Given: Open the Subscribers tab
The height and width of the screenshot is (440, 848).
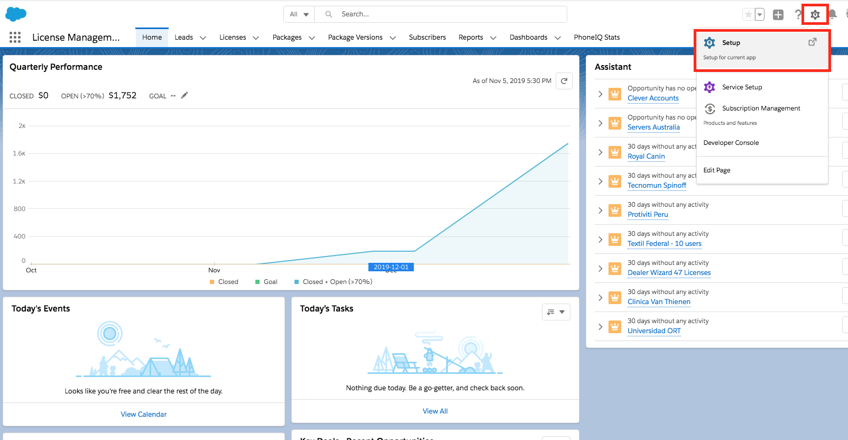Looking at the screenshot, I should tap(427, 38).
